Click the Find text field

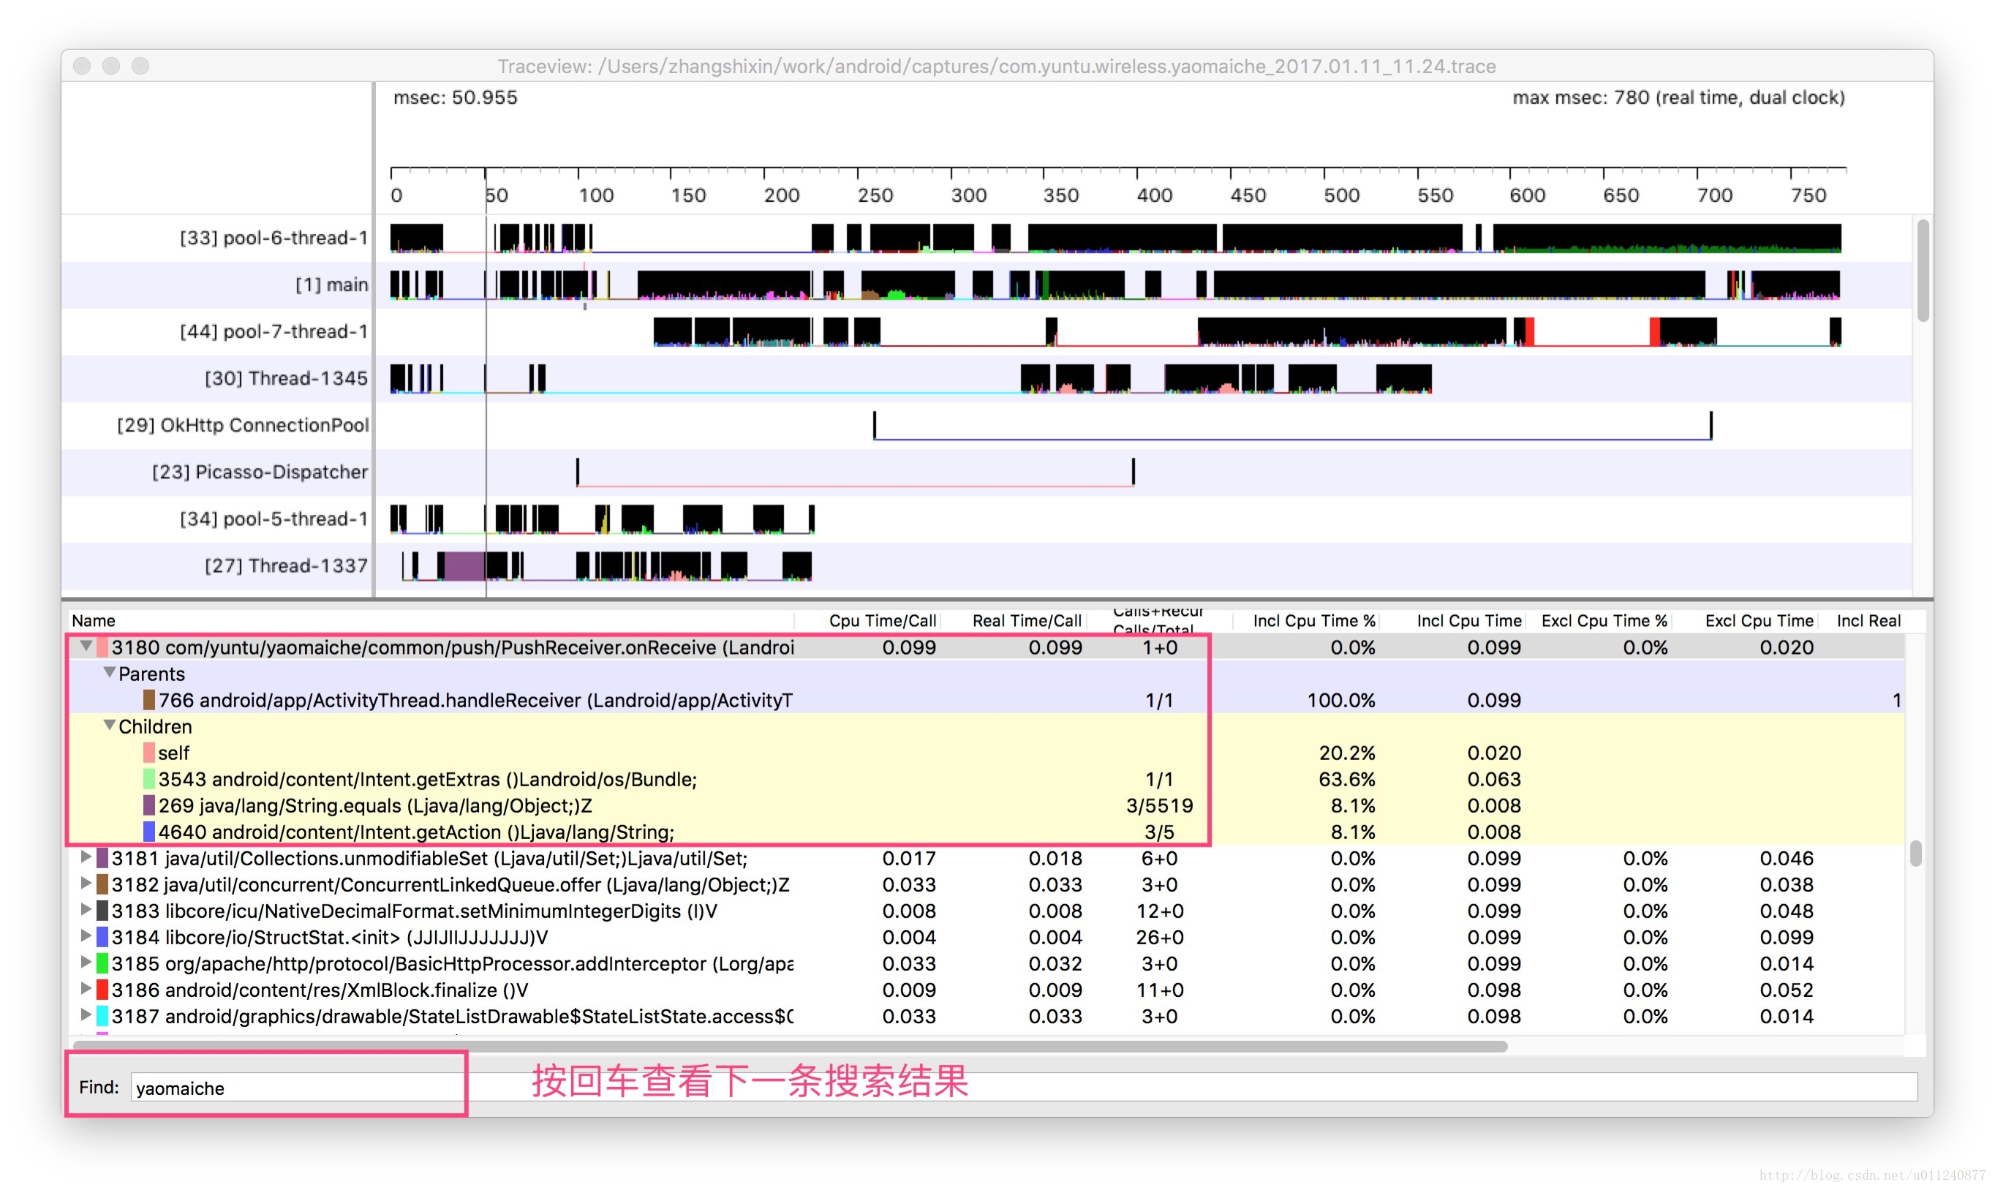[x=297, y=1088]
